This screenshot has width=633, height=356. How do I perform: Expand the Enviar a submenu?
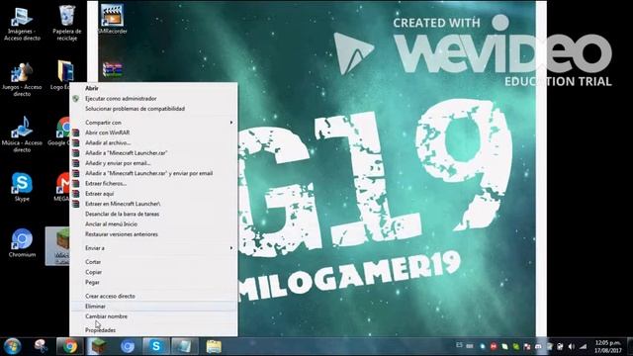pyautogui.click(x=154, y=248)
